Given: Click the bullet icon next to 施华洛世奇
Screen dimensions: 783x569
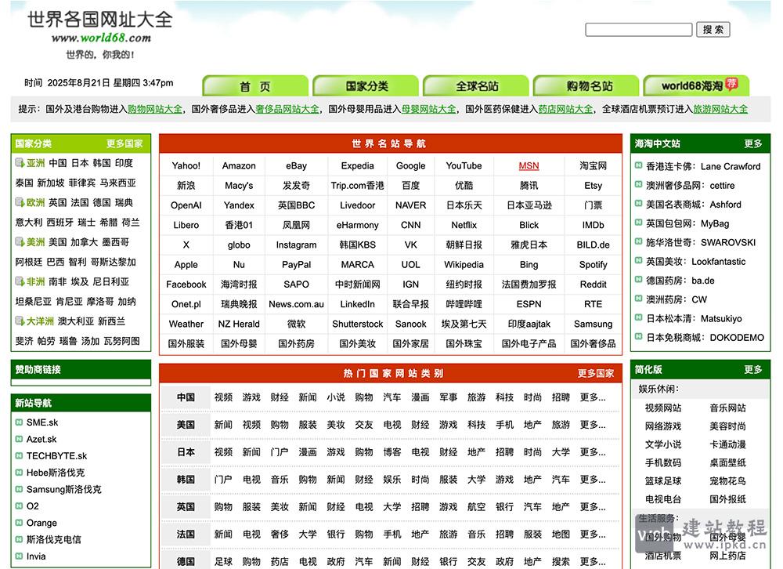Looking at the screenshot, I should coord(638,241).
